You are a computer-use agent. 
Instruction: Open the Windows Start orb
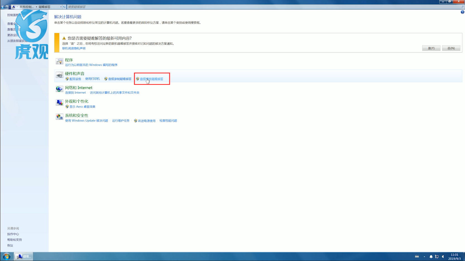(x=7, y=256)
